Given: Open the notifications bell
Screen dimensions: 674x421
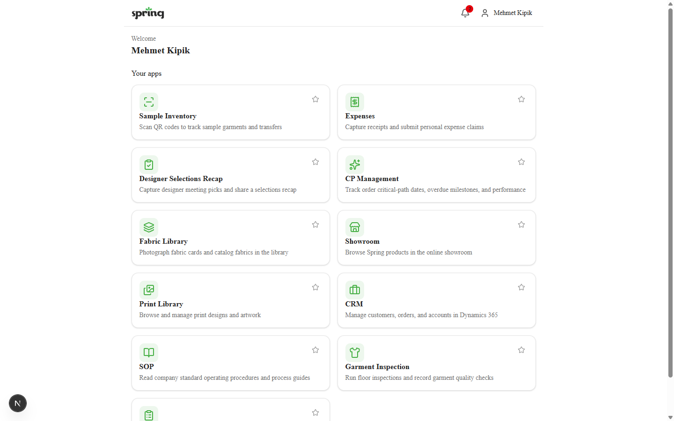Looking at the screenshot, I should [465, 13].
